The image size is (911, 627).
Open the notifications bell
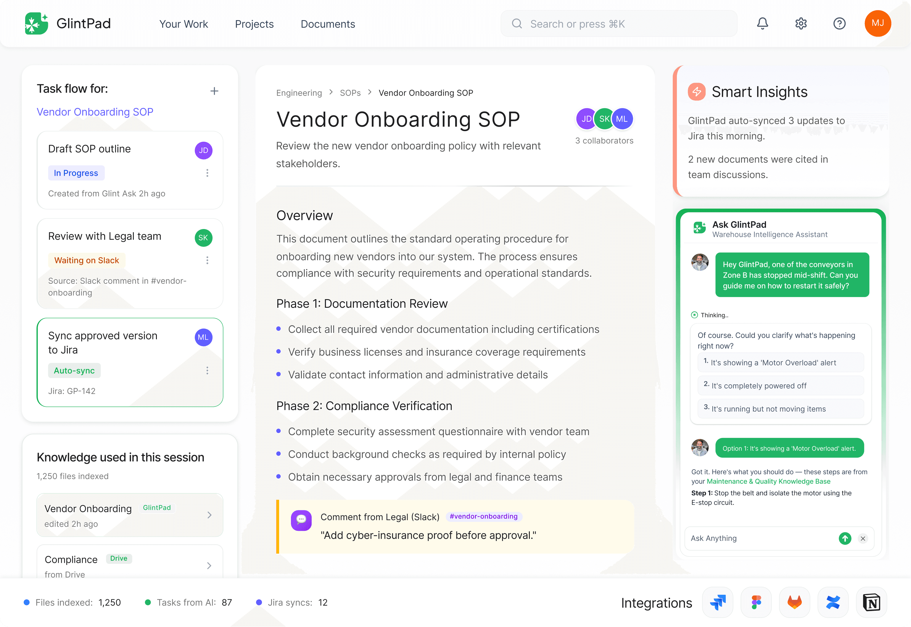click(762, 24)
